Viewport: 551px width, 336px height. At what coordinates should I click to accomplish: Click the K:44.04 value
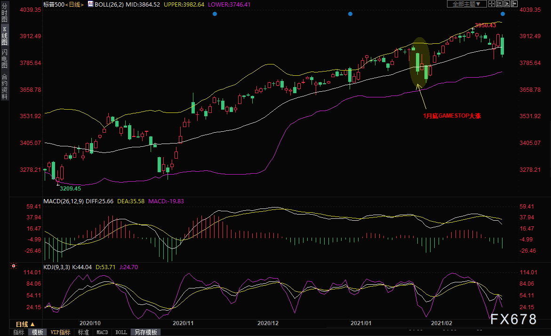click(82, 267)
